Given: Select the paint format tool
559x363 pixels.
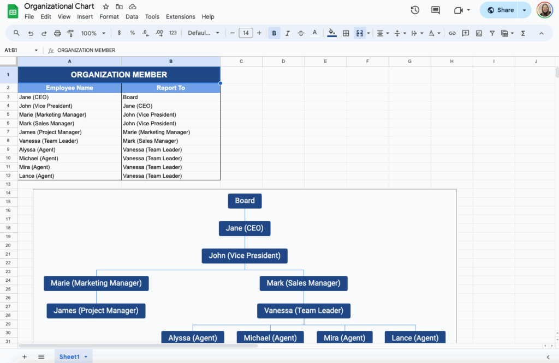Looking at the screenshot, I should coord(72,33).
